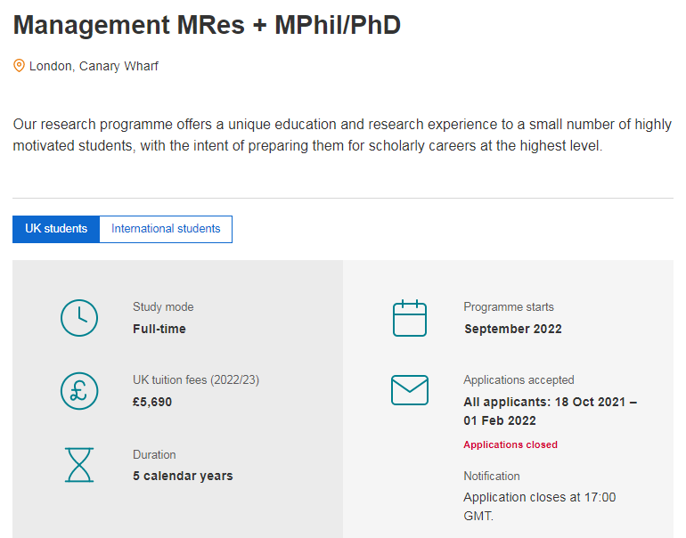Image resolution: width=686 pixels, height=538 pixels.
Task: Click the location pin icon
Action: (x=20, y=66)
